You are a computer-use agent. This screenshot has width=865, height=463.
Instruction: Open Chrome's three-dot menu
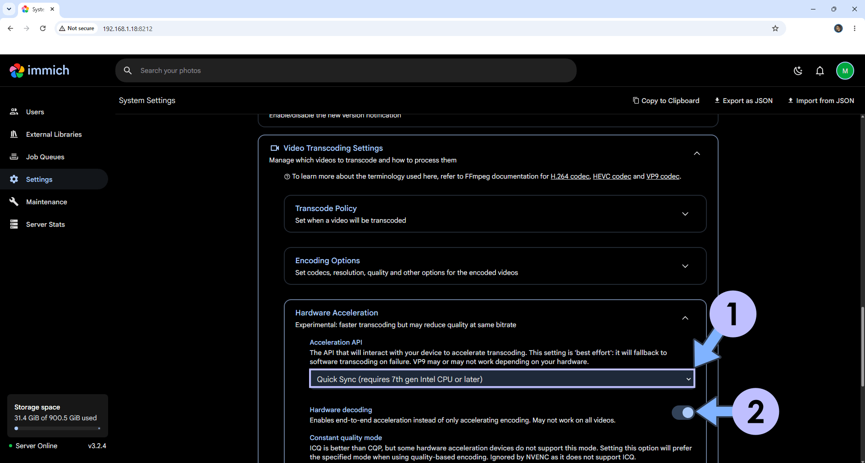tap(855, 28)
